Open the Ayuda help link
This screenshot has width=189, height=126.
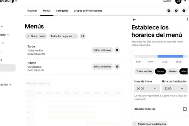[167, 1]
